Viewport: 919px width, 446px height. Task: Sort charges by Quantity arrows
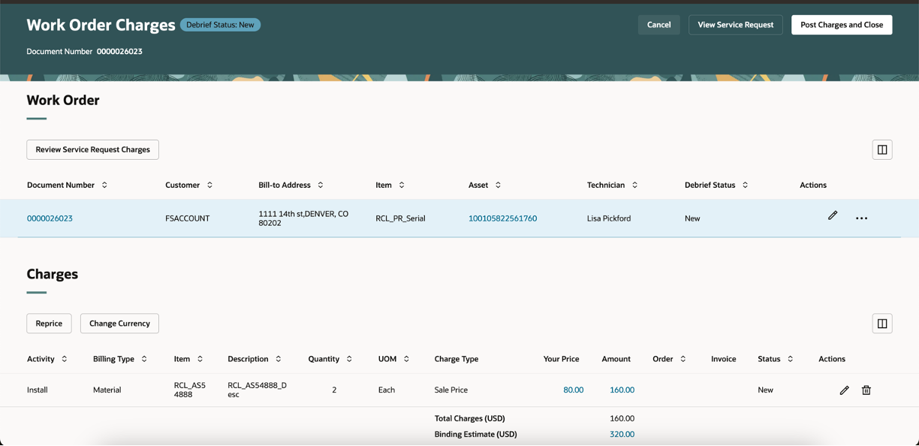tap(349, 359)
